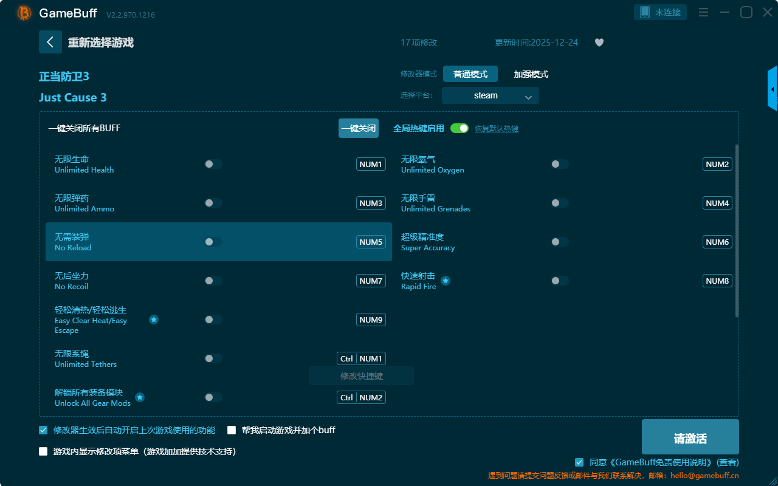Click the 恢复默认热键 restore link

pos(496,129)
